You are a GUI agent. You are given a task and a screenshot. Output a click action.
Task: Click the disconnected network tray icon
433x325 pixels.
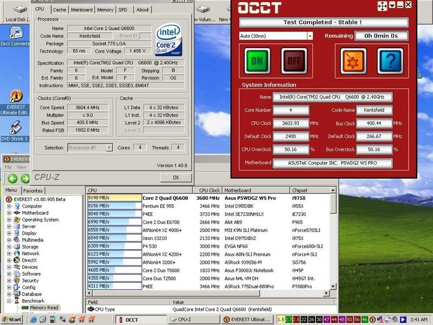click(x=380, y=320)
